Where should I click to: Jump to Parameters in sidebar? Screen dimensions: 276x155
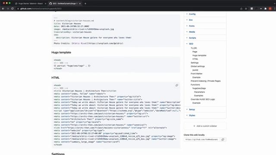(199, 92)
